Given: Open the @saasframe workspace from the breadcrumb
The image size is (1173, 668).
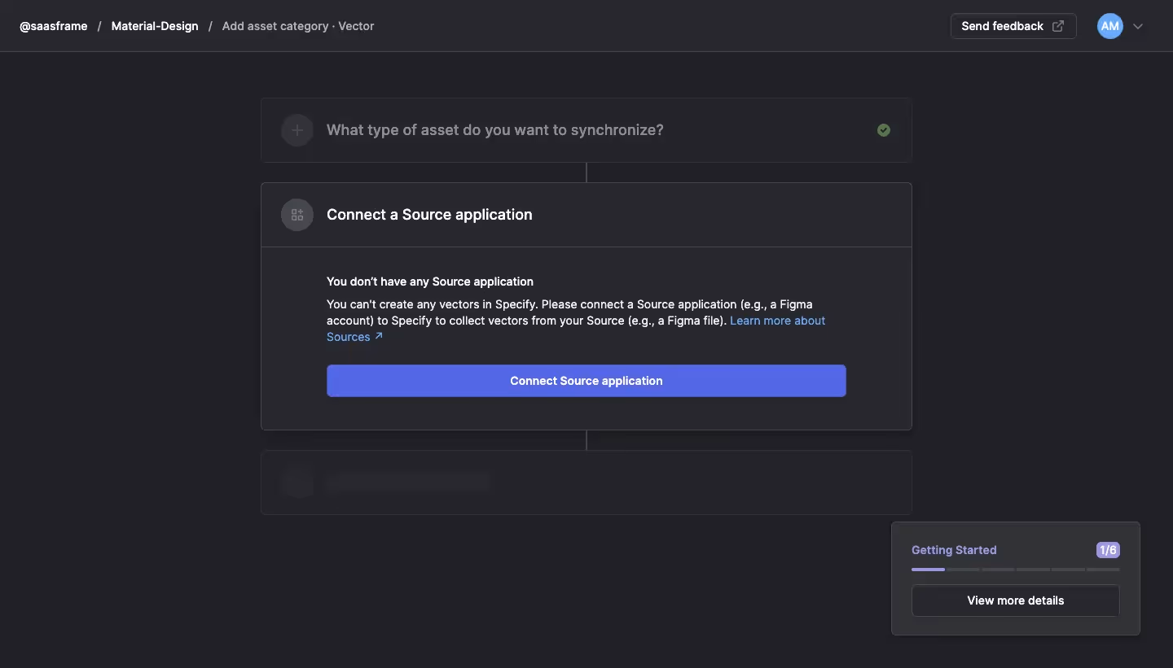Looking at the screenshot, I should pyautogui.click(x=53, y=26).
